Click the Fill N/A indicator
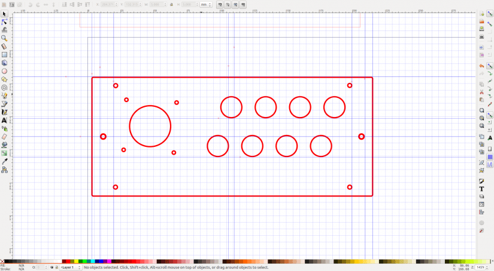This screenshot has width=494, height=271. 22,266
